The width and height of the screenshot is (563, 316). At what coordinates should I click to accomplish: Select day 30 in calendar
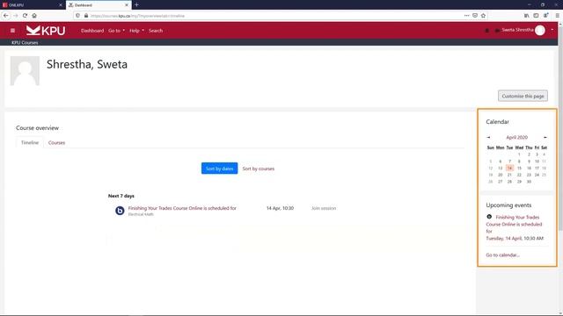pyautogui.click(x=529, y=182)
